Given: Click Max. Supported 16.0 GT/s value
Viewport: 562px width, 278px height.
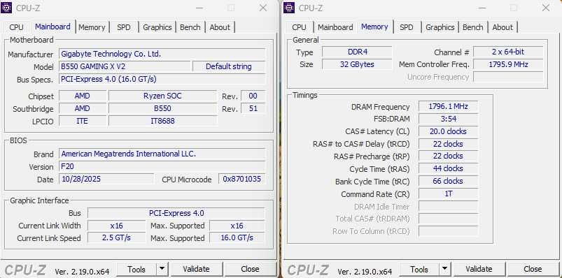Looking at the screenshot, I should coord(237,238).
